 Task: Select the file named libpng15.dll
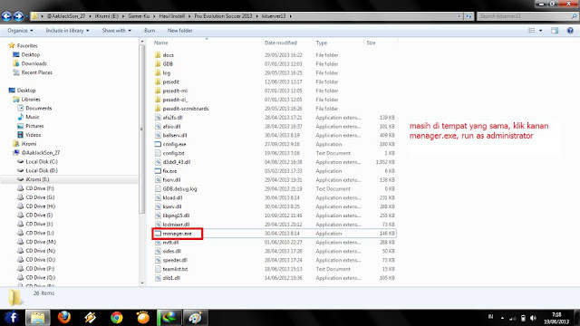click(x=176, y=216)
